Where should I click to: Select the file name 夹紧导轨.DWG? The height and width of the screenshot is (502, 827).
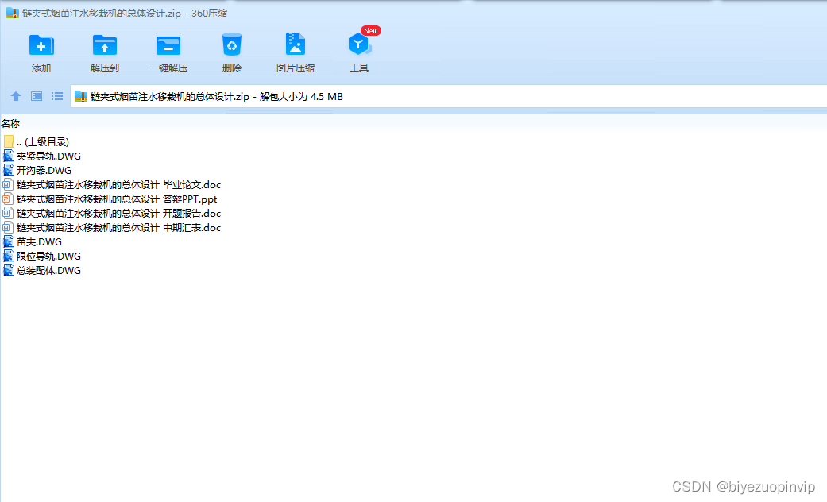point(48,156)
